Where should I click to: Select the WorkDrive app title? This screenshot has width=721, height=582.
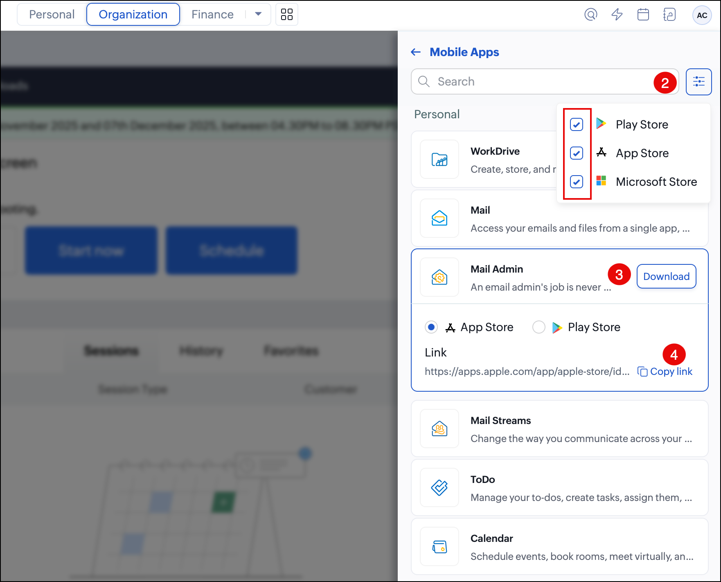495,151
